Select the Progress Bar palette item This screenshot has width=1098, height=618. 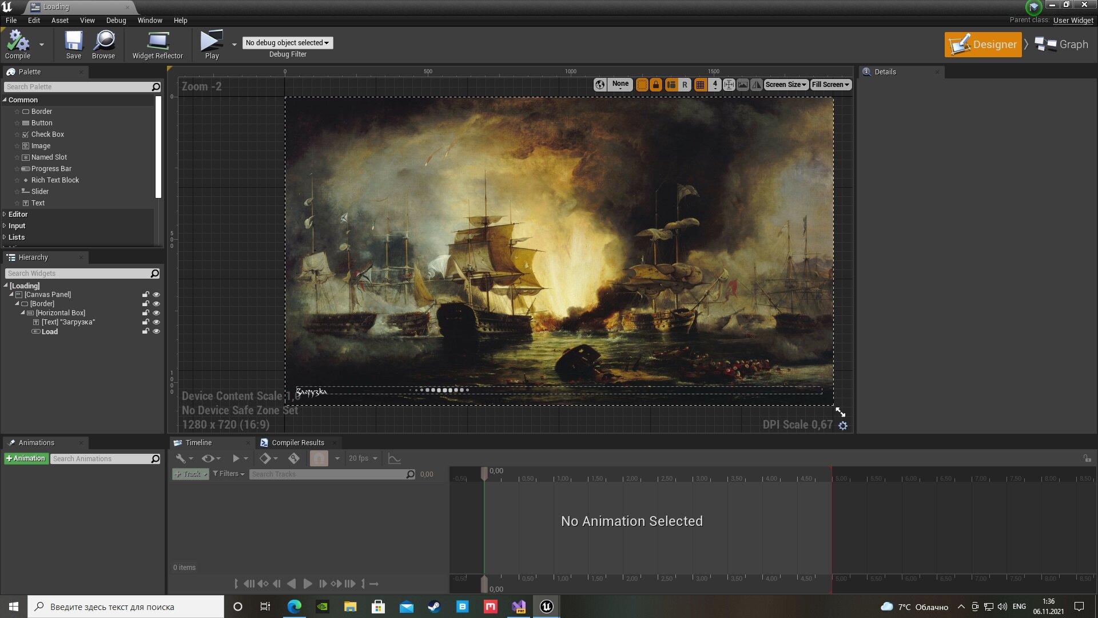pos(51,169)
